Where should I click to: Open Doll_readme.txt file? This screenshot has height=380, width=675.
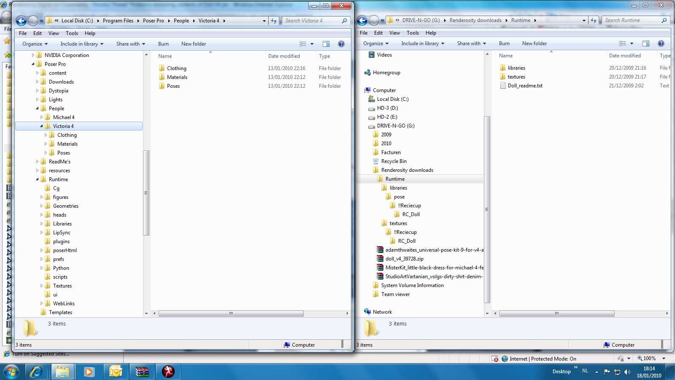525,86
